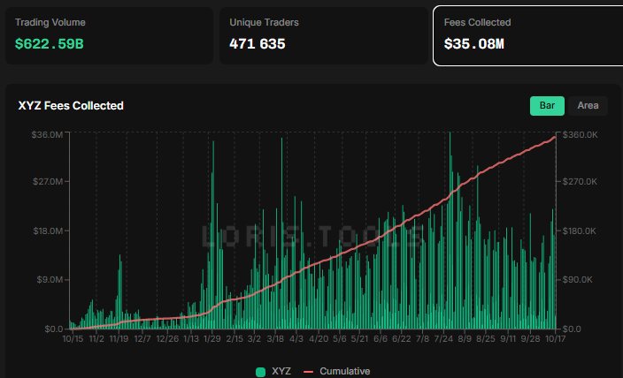This screenshot has width=623, height=378.
Task: Click the 11/2 x-axis date label
Action: click(x=96, y=339)
